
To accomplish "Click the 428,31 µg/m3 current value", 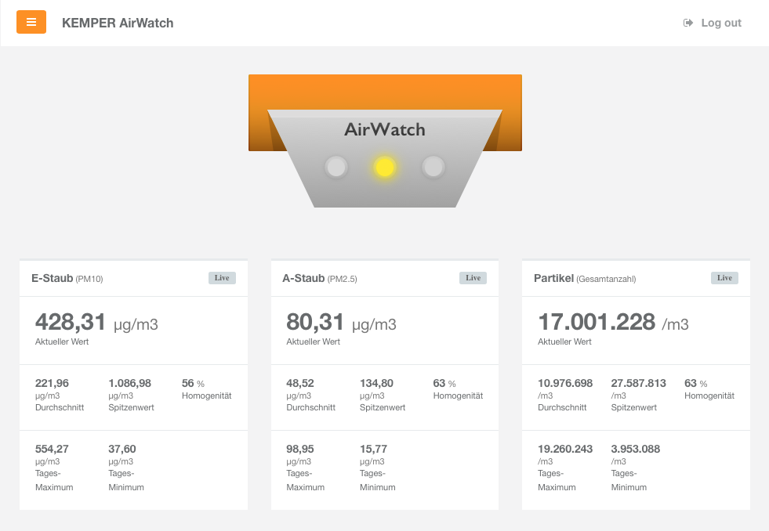I will (x=96, y=323).
